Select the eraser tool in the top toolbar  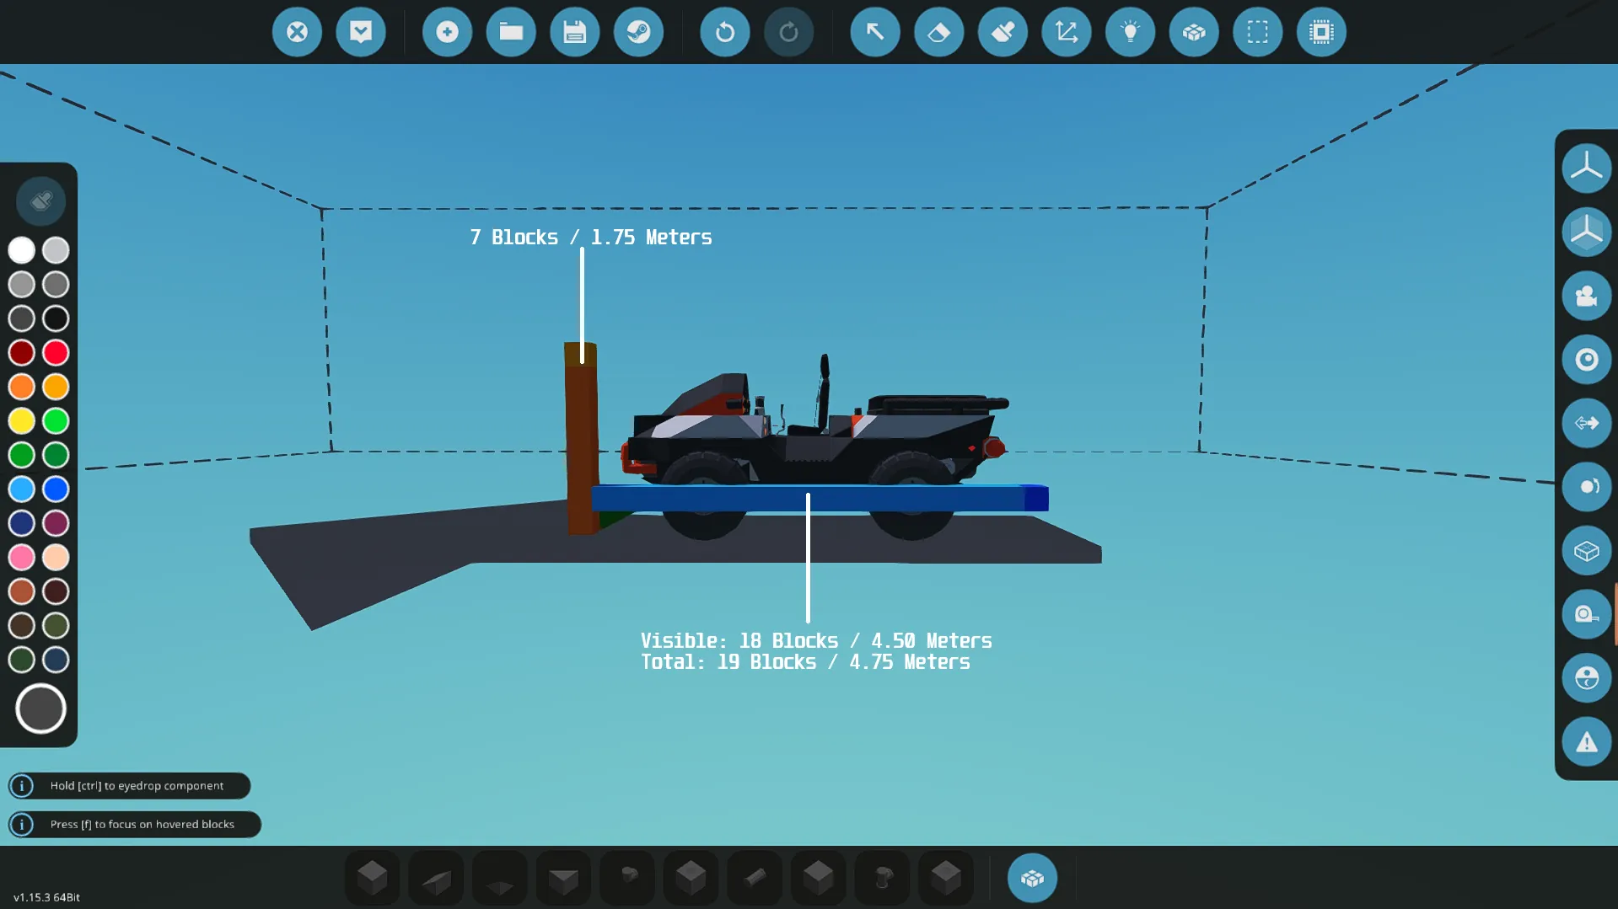point(938,32)
